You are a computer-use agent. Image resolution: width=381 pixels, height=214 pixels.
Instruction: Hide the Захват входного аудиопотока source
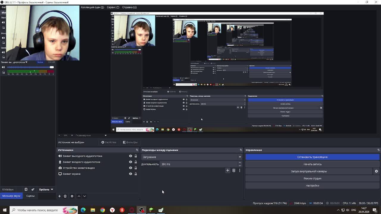coord(130,162)
